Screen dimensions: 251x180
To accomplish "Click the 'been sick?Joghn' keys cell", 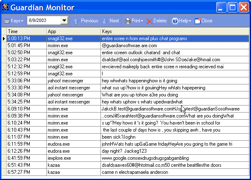I will (x=175, y=137).
